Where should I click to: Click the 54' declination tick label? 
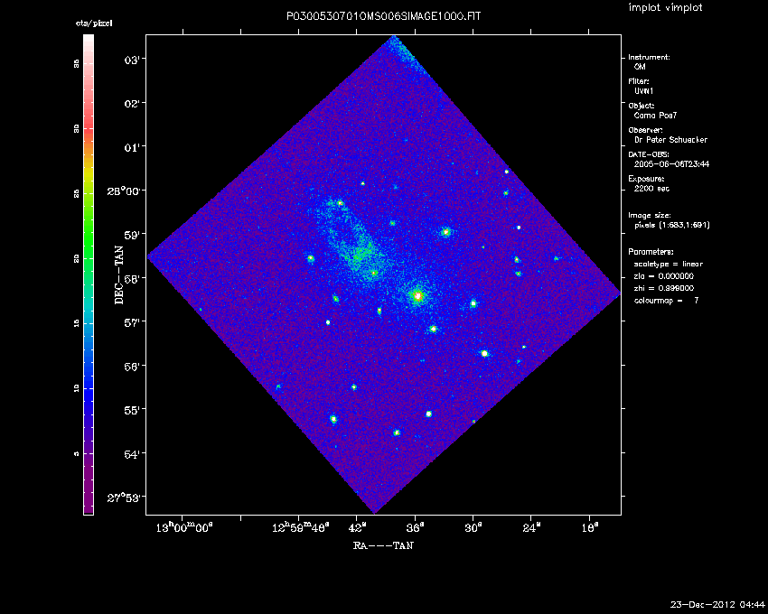click(x=133, y=453)
